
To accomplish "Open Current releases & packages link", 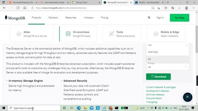I will pyautogui.click(x=161, y=87).
